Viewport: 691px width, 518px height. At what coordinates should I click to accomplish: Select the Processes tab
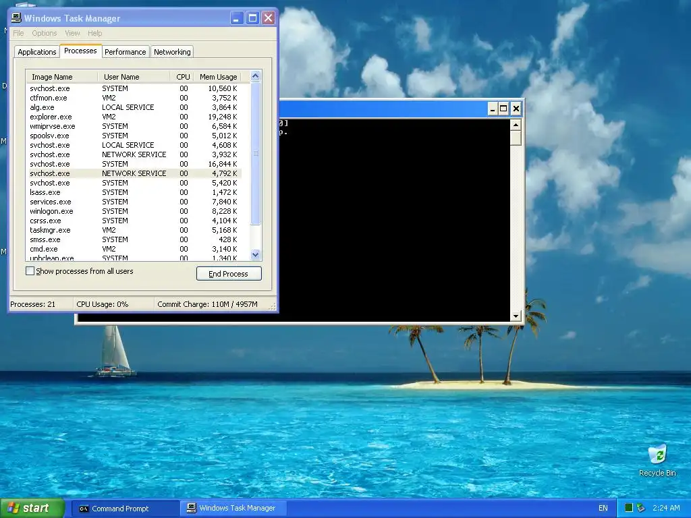pyautogui.click(x=81, y=51)
